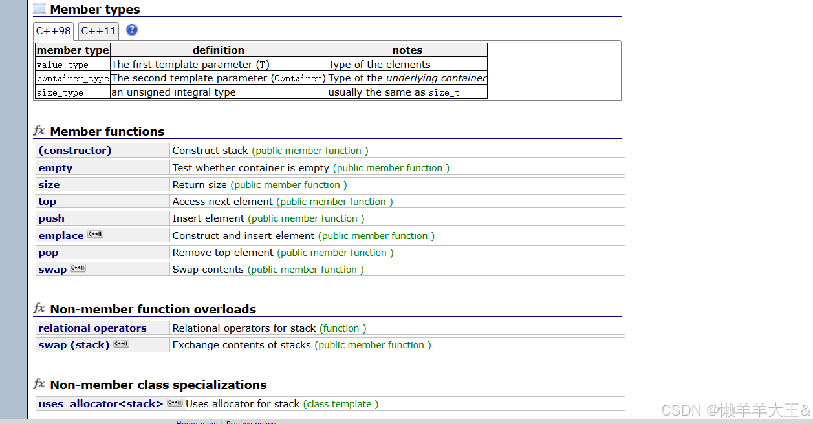
Task: Click C++11 badge next to emplace
Action: [x=95, y=235]
